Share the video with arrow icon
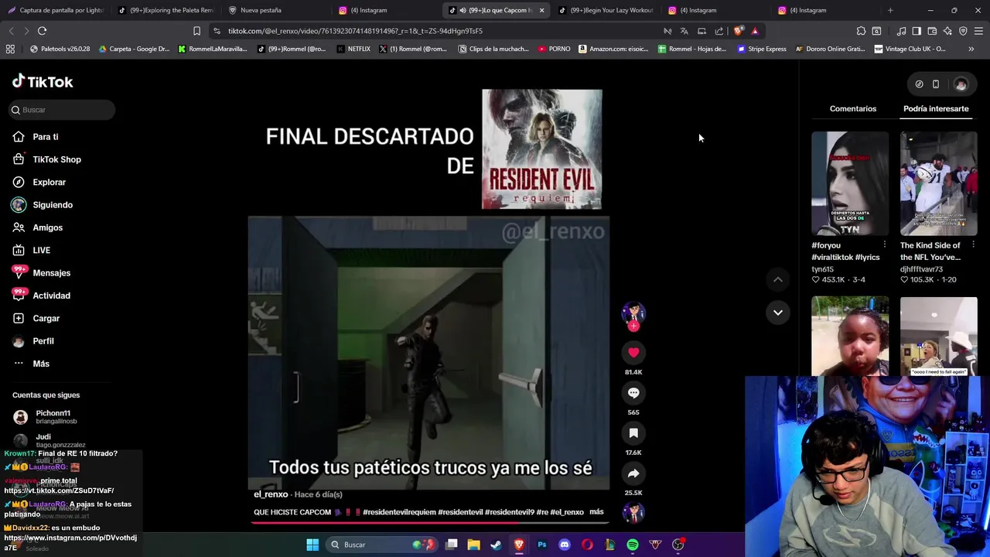Screen dimensions: 990x557 tap(633, 473)
